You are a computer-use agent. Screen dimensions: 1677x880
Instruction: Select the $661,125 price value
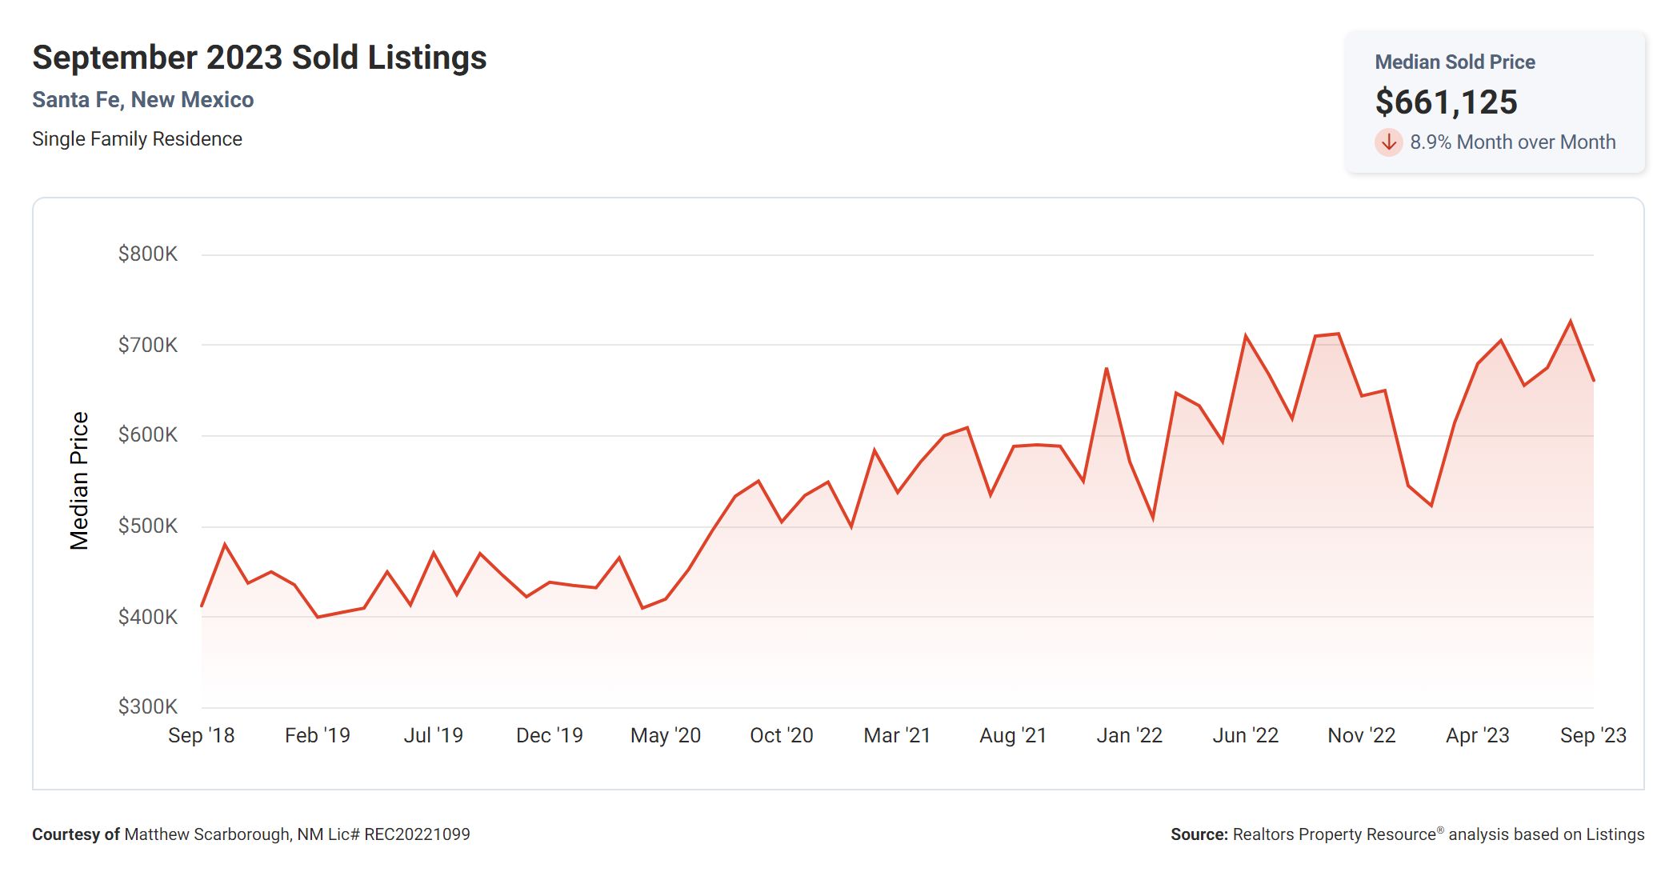pyautogui.click(x=1446, y=102)
